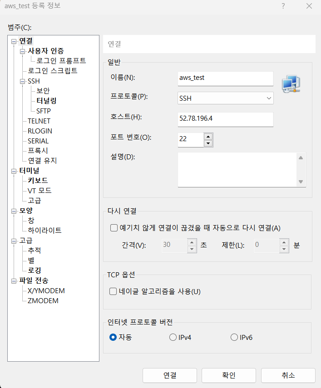Collapse the 터미널 tree node
Screen dimensions: 321x388
[14, 171]
